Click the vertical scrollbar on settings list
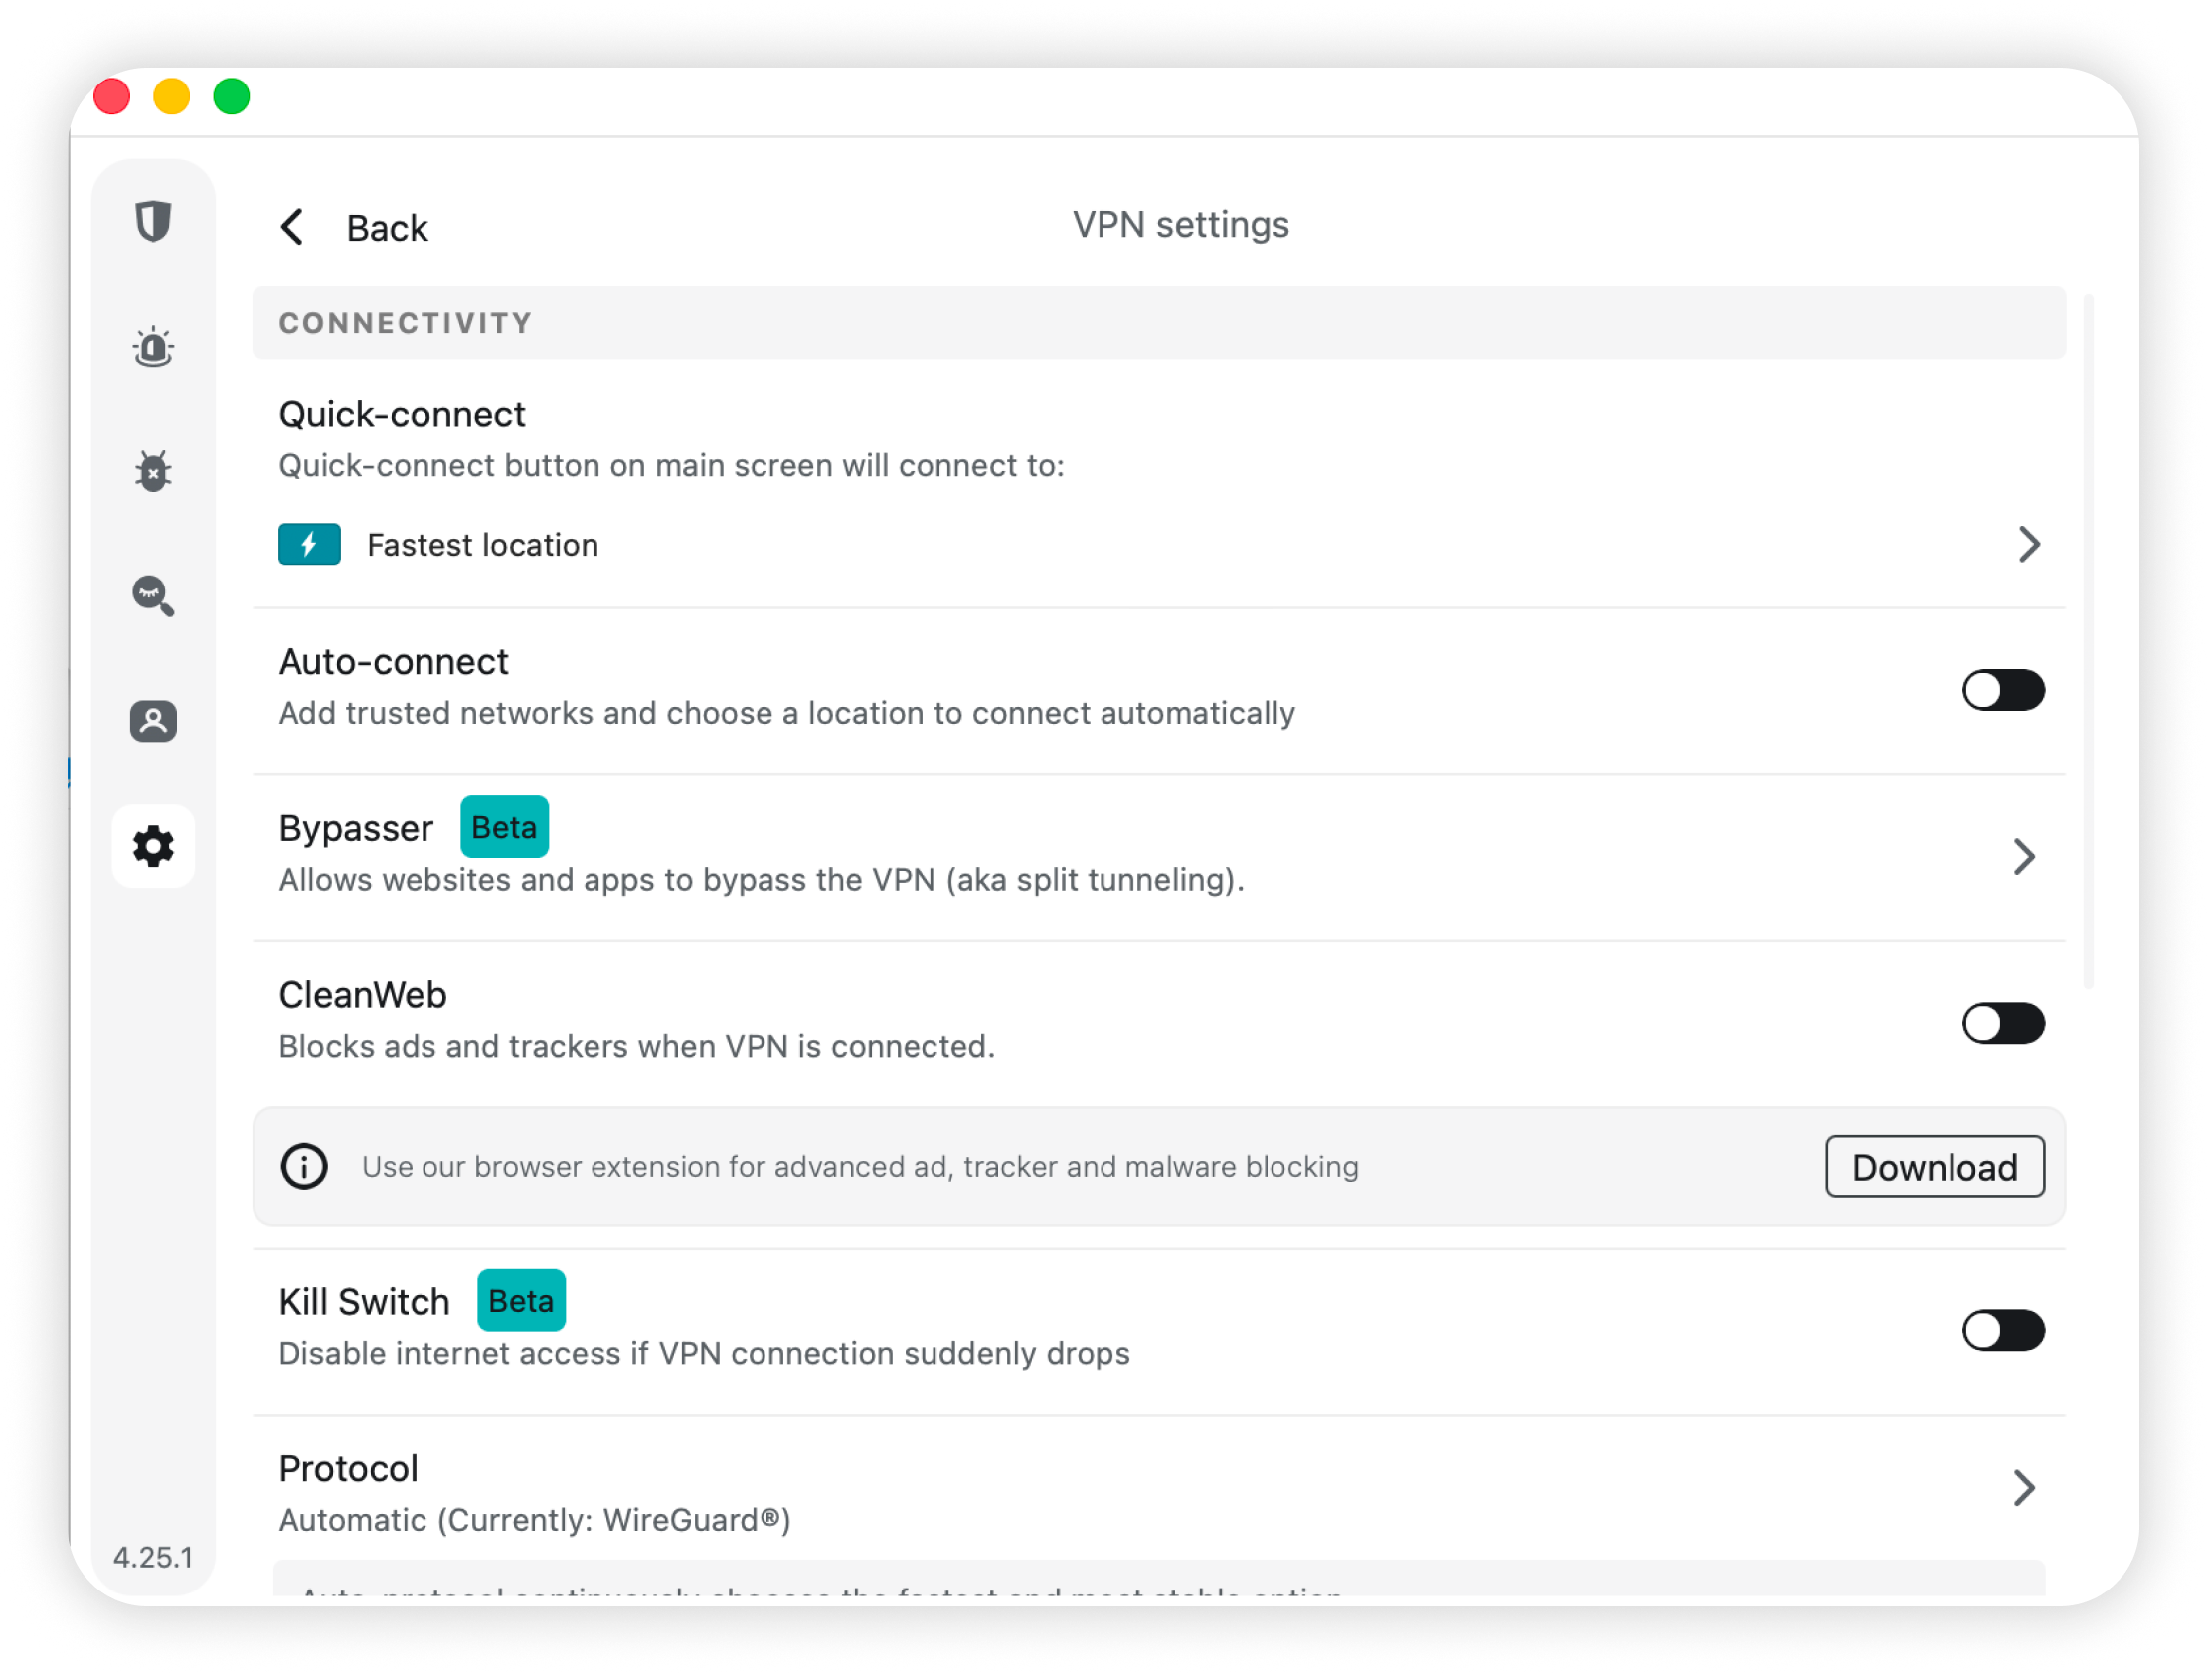2207x1674 pixels. [2089, 640]
